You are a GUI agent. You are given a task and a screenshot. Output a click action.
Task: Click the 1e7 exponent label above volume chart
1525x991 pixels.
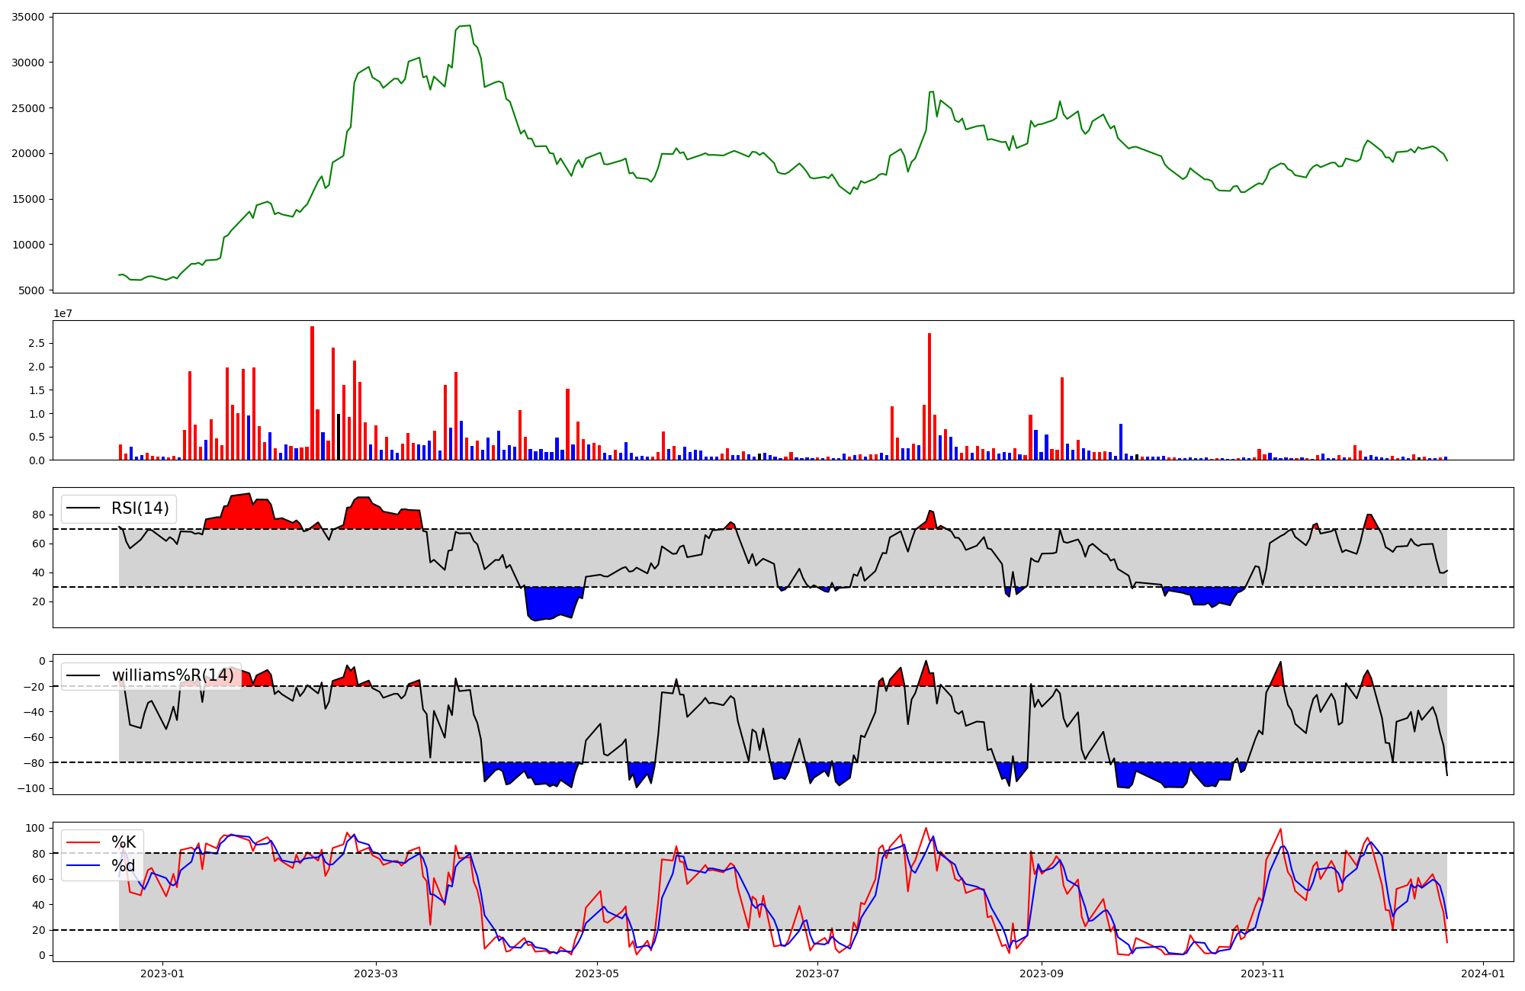[63, 313]
